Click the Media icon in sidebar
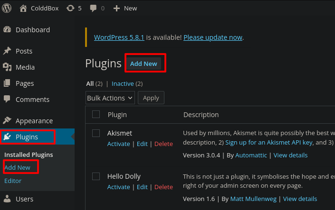Screen dimensions: 335x210 click(7, 67)
